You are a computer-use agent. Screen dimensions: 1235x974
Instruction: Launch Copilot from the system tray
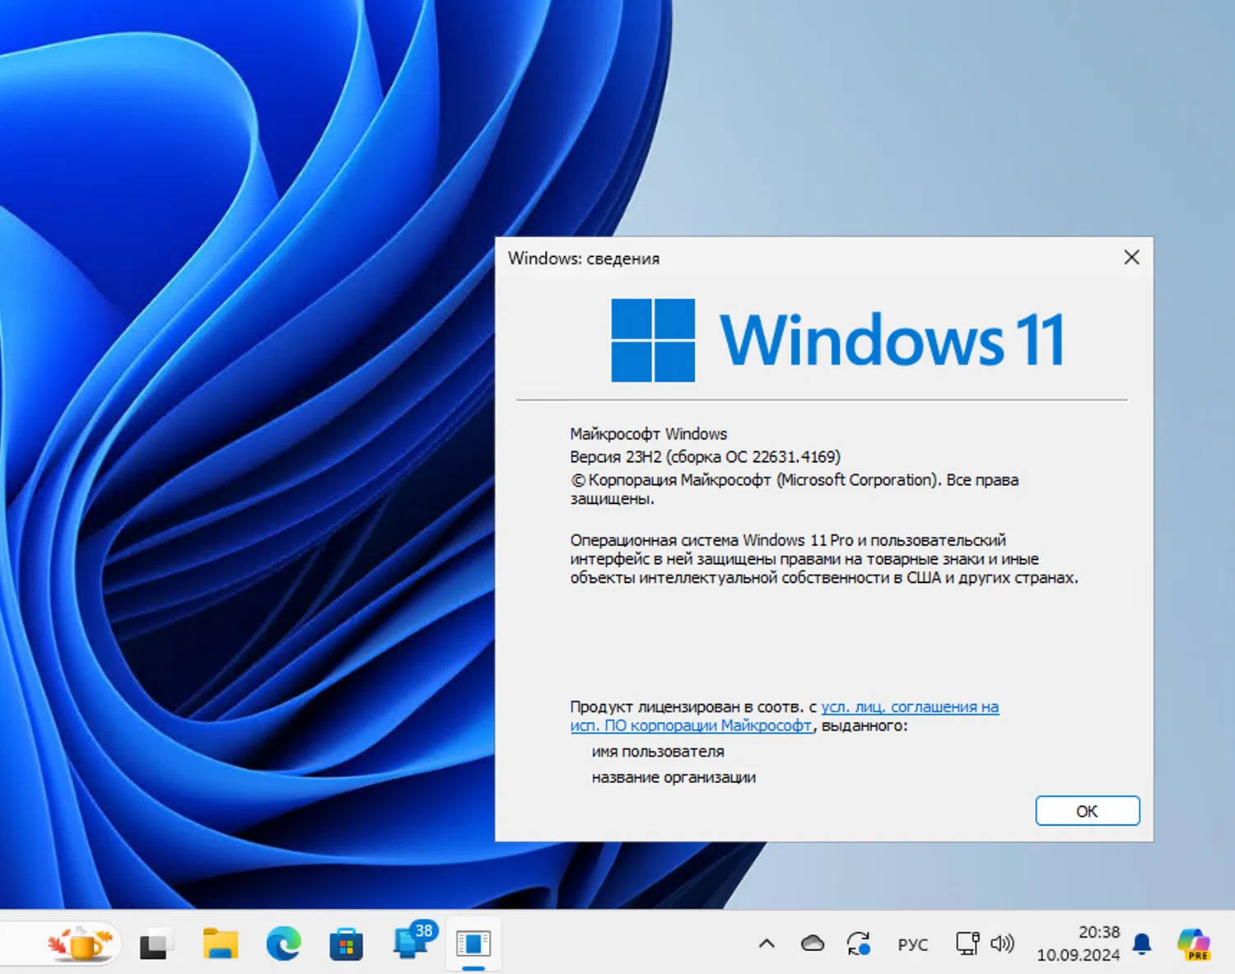[x=1194, y=944]
